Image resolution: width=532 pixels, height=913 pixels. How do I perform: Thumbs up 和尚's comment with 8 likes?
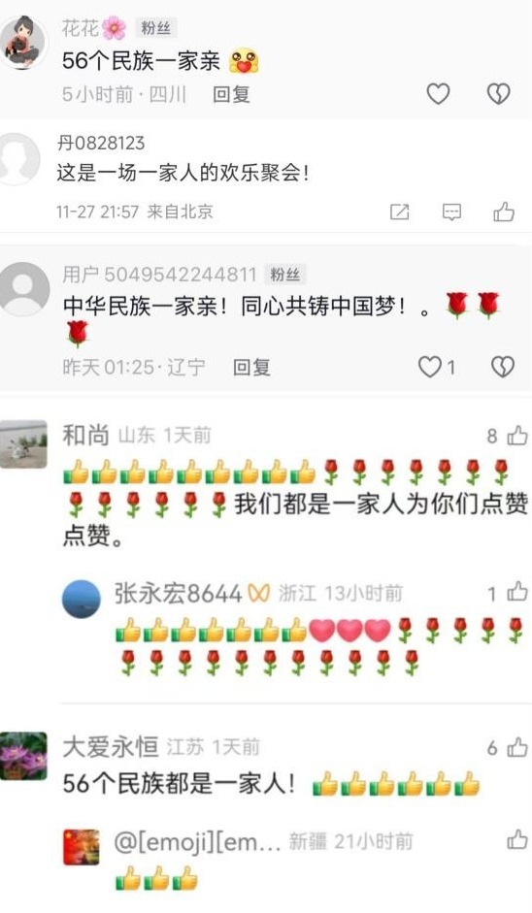pos(516,435)
